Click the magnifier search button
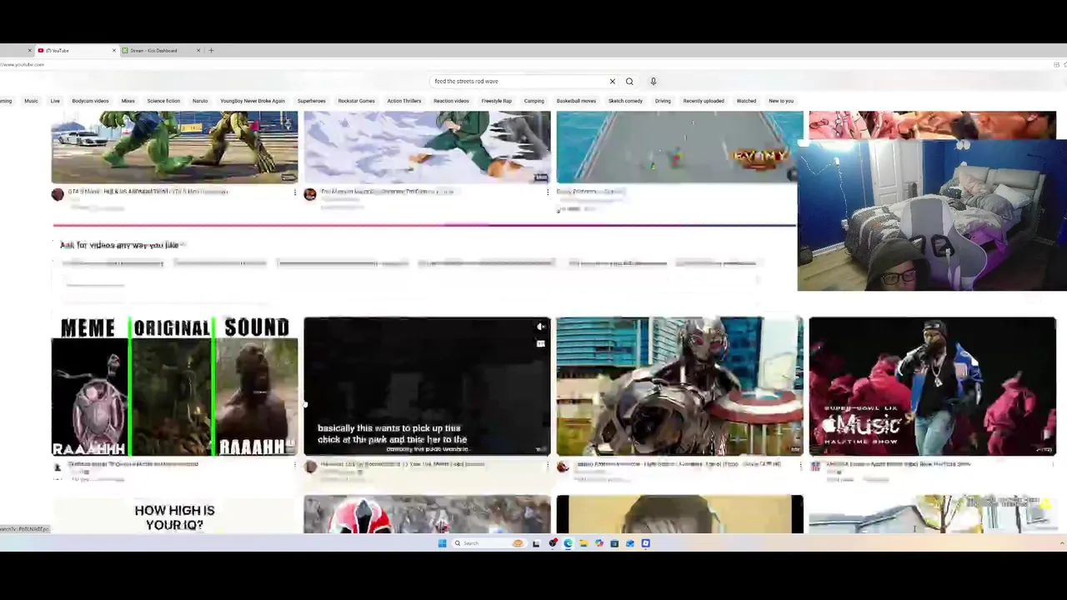 coord(629,82)
